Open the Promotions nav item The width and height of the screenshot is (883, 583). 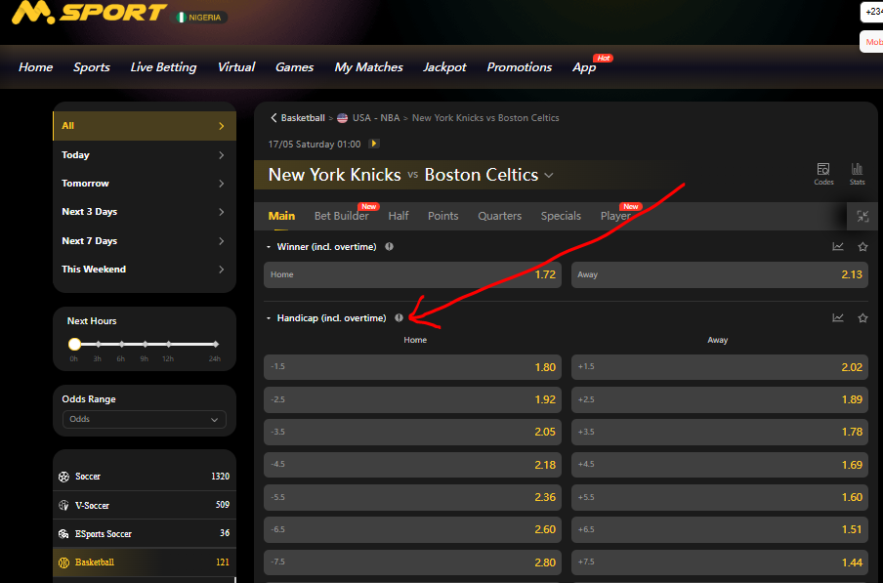(x=520, y=67)
